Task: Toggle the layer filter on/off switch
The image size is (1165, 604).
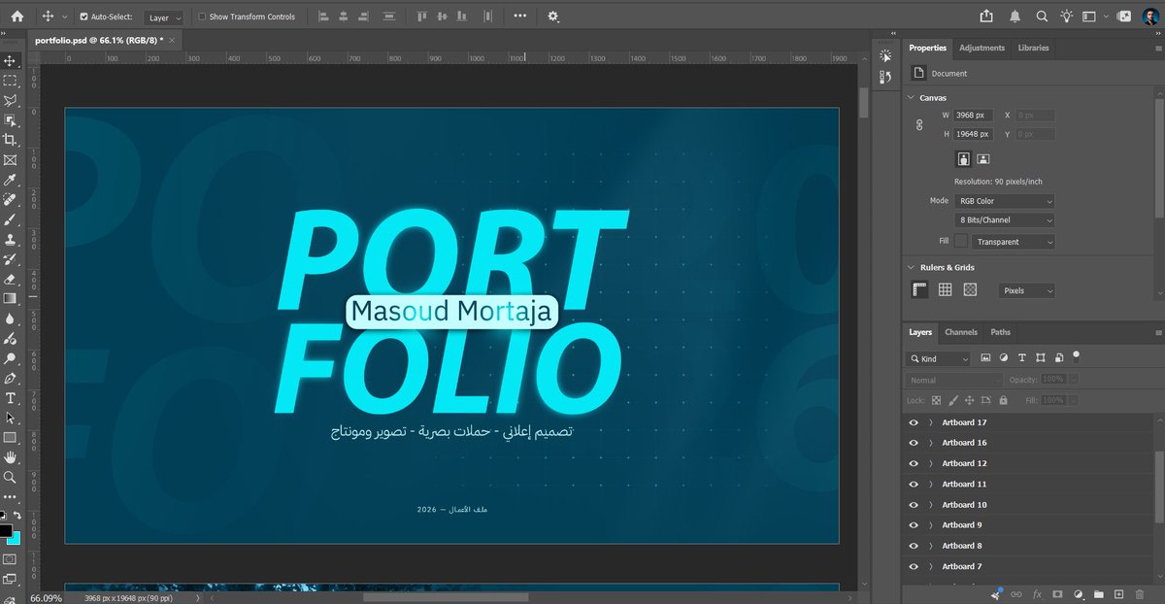Action: (x=1077, y=356)
